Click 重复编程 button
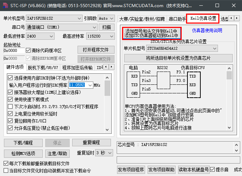 pos(91,142)
